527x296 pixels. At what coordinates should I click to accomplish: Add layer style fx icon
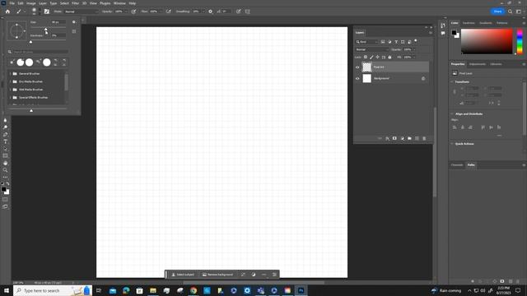click(387, 138)
